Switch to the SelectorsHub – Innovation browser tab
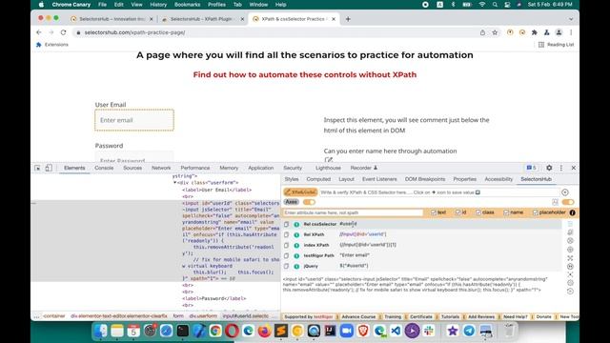Viewport: 610px width, 343px height. 112,19
